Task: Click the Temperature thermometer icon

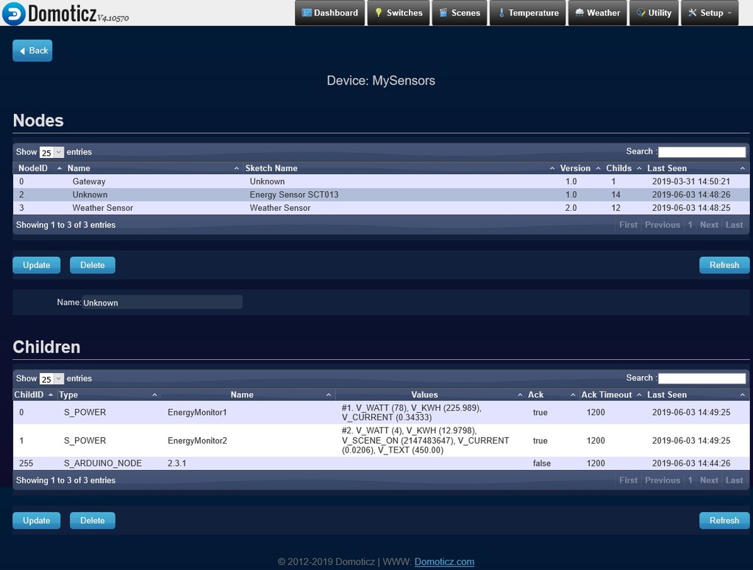Action: point(502,13)
